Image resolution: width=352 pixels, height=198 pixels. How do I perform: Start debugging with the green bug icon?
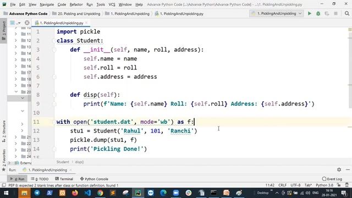click(318, 13)
